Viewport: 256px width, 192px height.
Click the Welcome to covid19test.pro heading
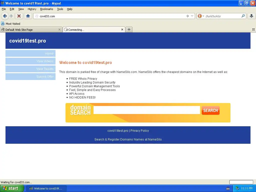85,62
